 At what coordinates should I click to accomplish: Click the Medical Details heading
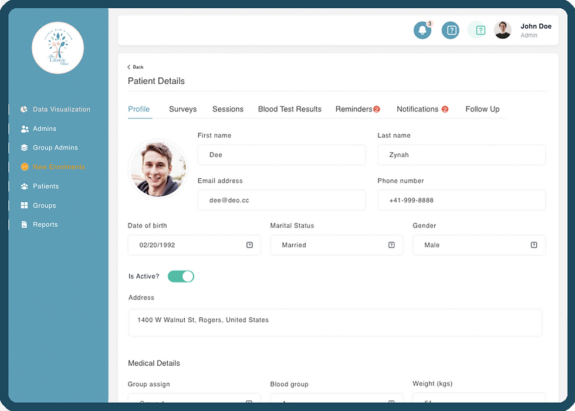pyautogui.click(x=154, y=363)
